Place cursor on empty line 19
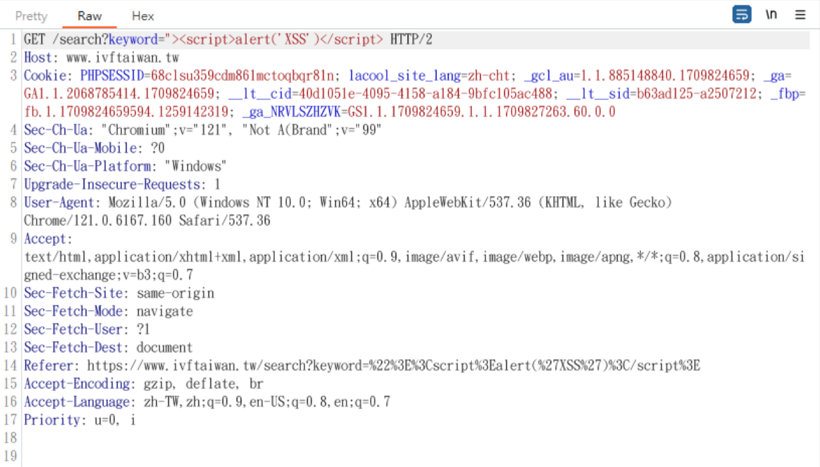The height and width of the screenshot is (467, 820). pyautogui.click(x=416, y=456)
